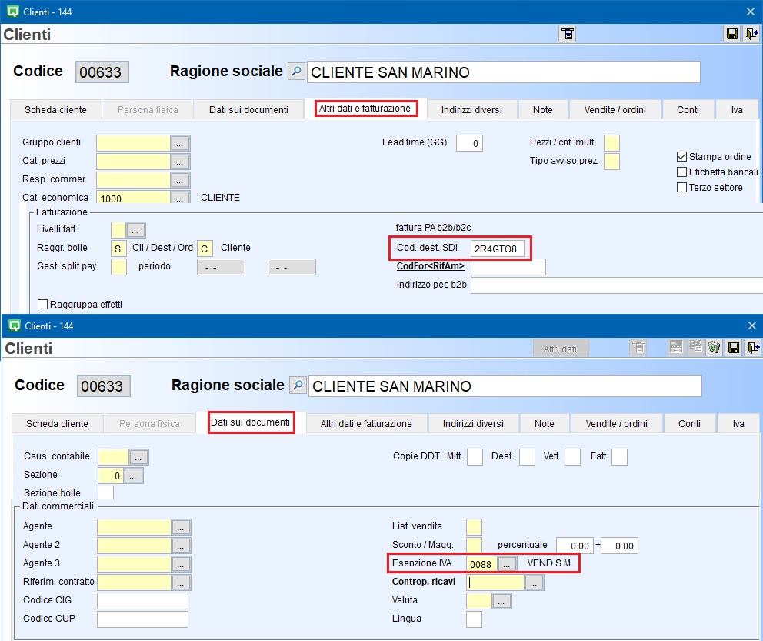
Task: Click the Cat. economica field with 1000
Action: pyautogui.click(x=133, y=197)
